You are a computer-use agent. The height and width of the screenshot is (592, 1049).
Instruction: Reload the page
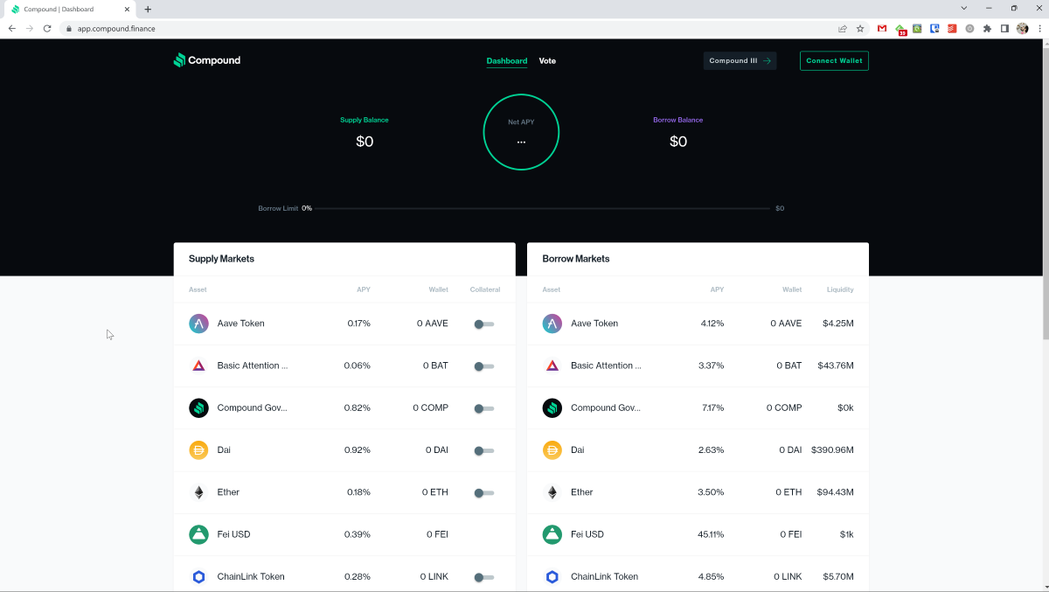47,28
